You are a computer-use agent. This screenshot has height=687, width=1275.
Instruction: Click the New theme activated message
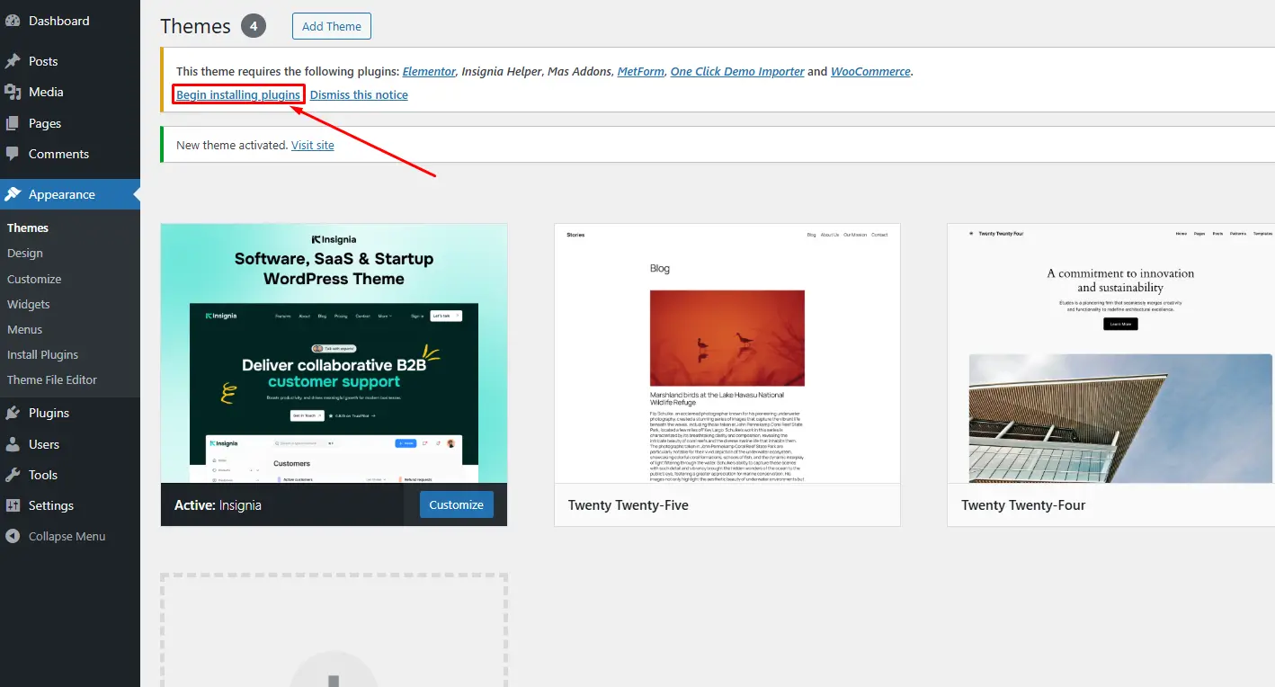pos(232,145)
